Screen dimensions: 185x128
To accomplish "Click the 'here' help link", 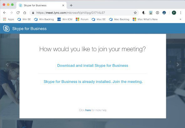I will (88, 110).
